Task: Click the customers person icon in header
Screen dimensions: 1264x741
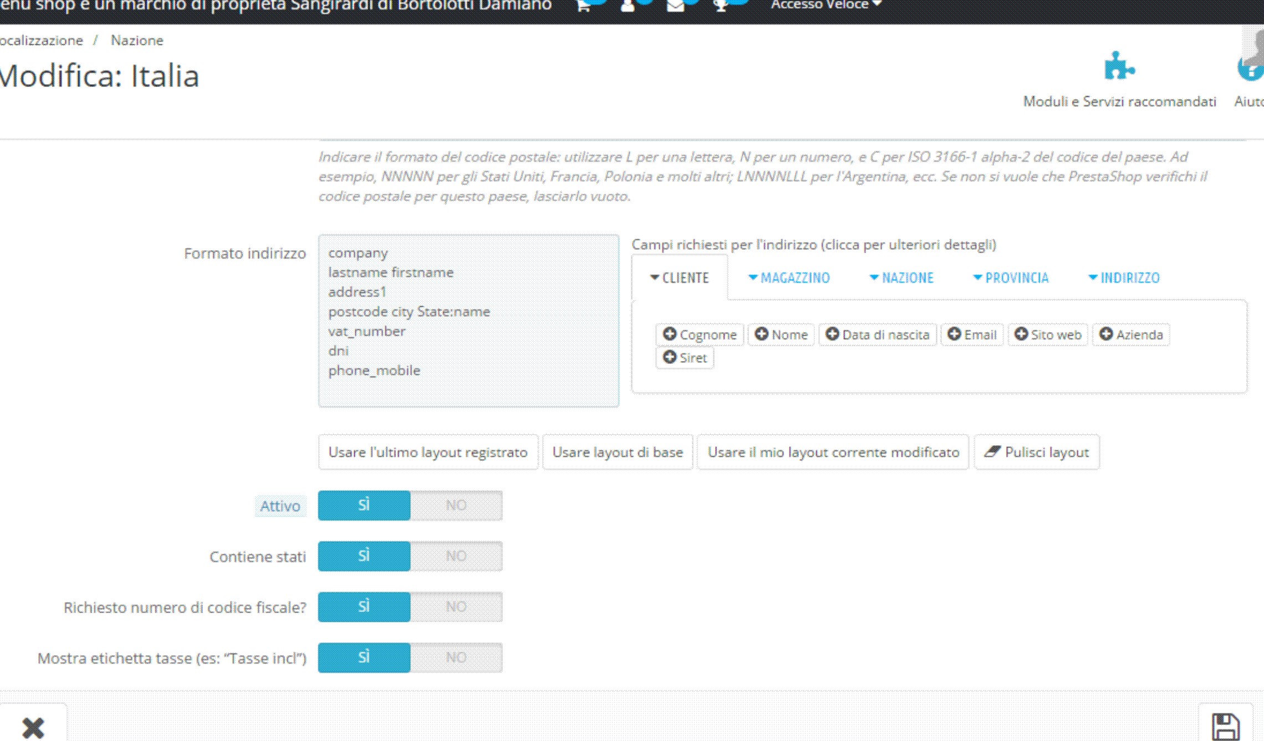Action: coord(628,6)
